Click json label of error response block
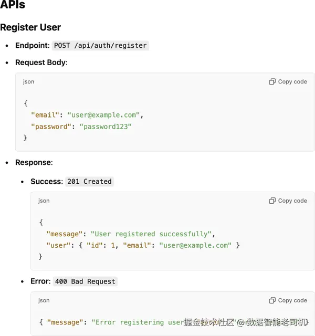Image resolution: width=315 pixels, height=336 pixels. pos(44,300)
